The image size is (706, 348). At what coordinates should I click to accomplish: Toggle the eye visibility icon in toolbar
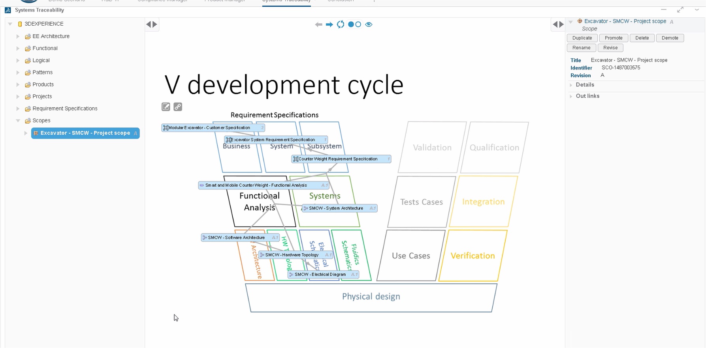click(369, 24)
